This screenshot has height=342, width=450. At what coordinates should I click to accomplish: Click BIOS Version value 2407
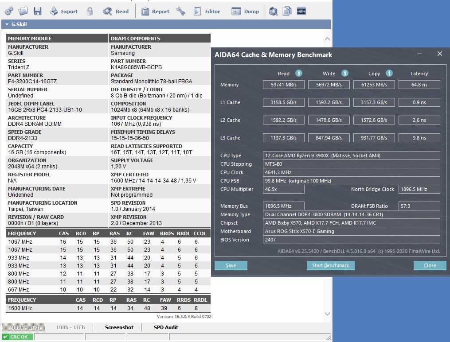click(x=351, y=240)
